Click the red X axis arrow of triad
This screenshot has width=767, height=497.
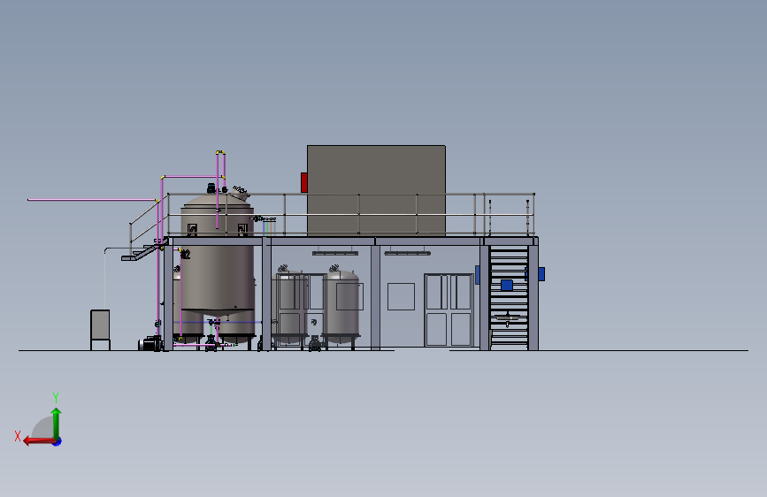[38, 441]
